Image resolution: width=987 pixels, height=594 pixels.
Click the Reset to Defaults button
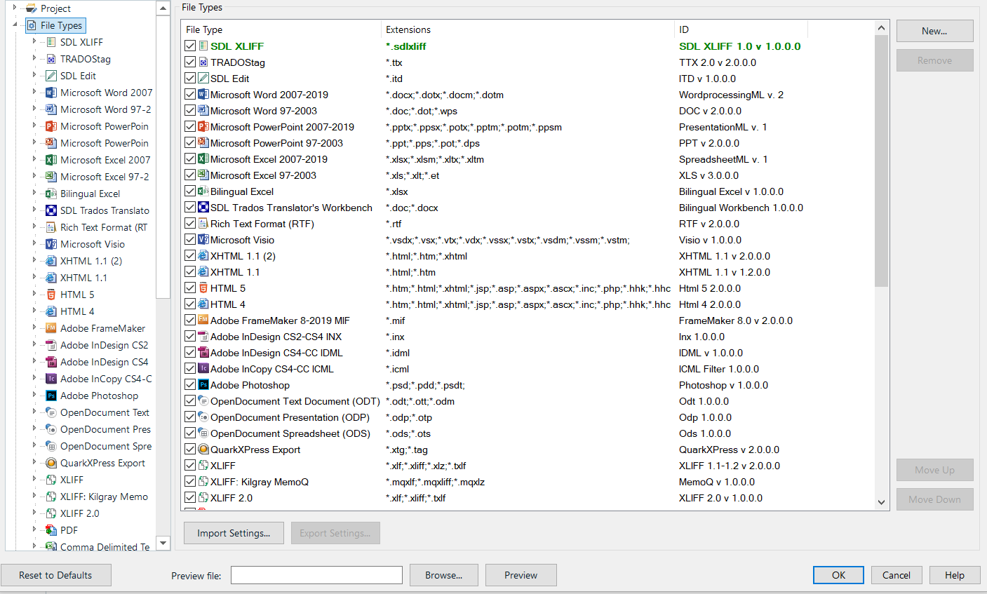(x=55, y=575)
